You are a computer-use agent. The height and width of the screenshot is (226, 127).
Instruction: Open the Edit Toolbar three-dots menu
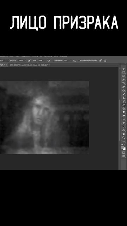[123, 141]
